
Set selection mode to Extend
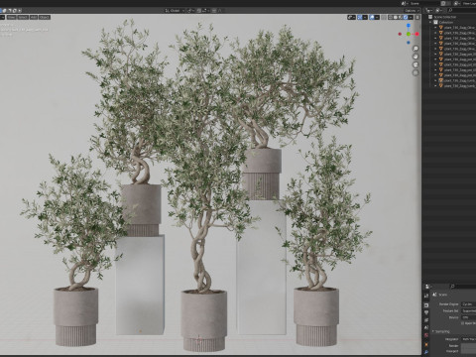(4, 11)
